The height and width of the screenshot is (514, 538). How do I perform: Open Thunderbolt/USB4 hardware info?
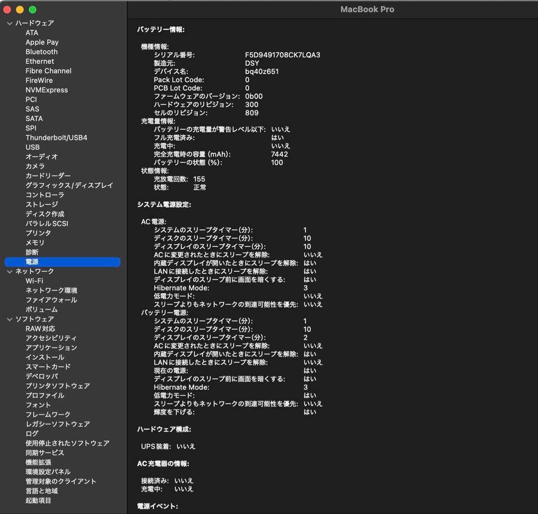[56, 138]
